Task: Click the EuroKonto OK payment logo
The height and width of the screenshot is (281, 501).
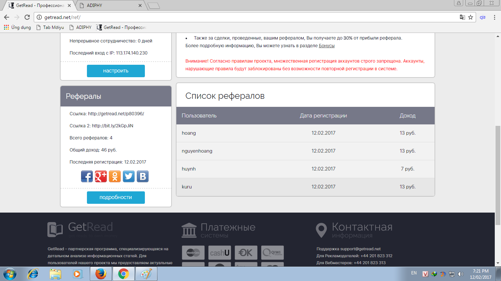Action: [x=246, y=252]
